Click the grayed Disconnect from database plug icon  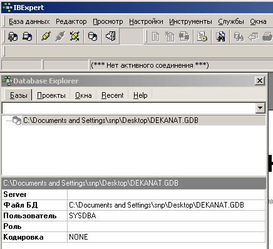[x=60, y=36]
